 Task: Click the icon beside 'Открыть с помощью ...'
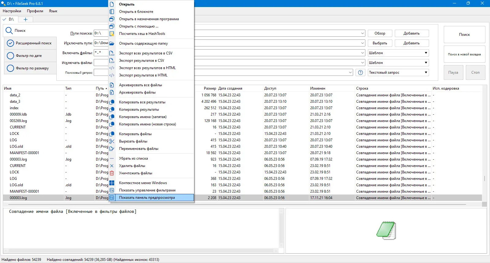point(112,26)
